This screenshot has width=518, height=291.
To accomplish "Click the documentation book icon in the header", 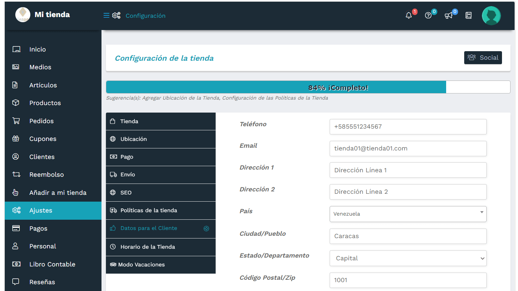I will click(x=468, y=15).
